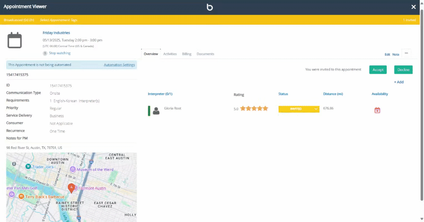Open Automation Settings link
This screenshot has height=222, width=424.
pyautogui.click(x=119, y=65)
